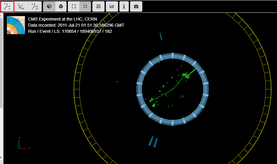277x164 pixels.
Task: Click the green jet cone near calorimeter ring
Action: [x=192, y=72]
